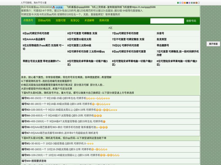Screen dimensions: 221x165
Task: Open 带群主号双太直登 带老自建群5个+ category
Action: 41,61
